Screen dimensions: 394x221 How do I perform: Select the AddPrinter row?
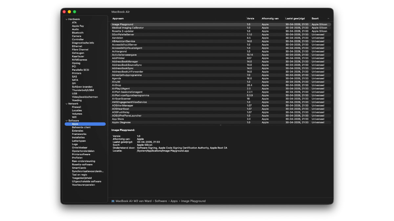pos(221,58)
